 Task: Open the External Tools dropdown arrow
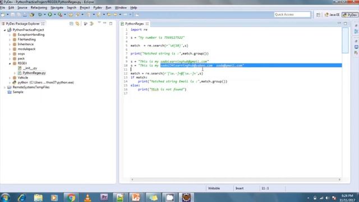65,15
